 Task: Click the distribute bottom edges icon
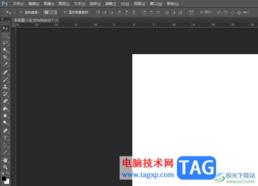pos(158,12)
